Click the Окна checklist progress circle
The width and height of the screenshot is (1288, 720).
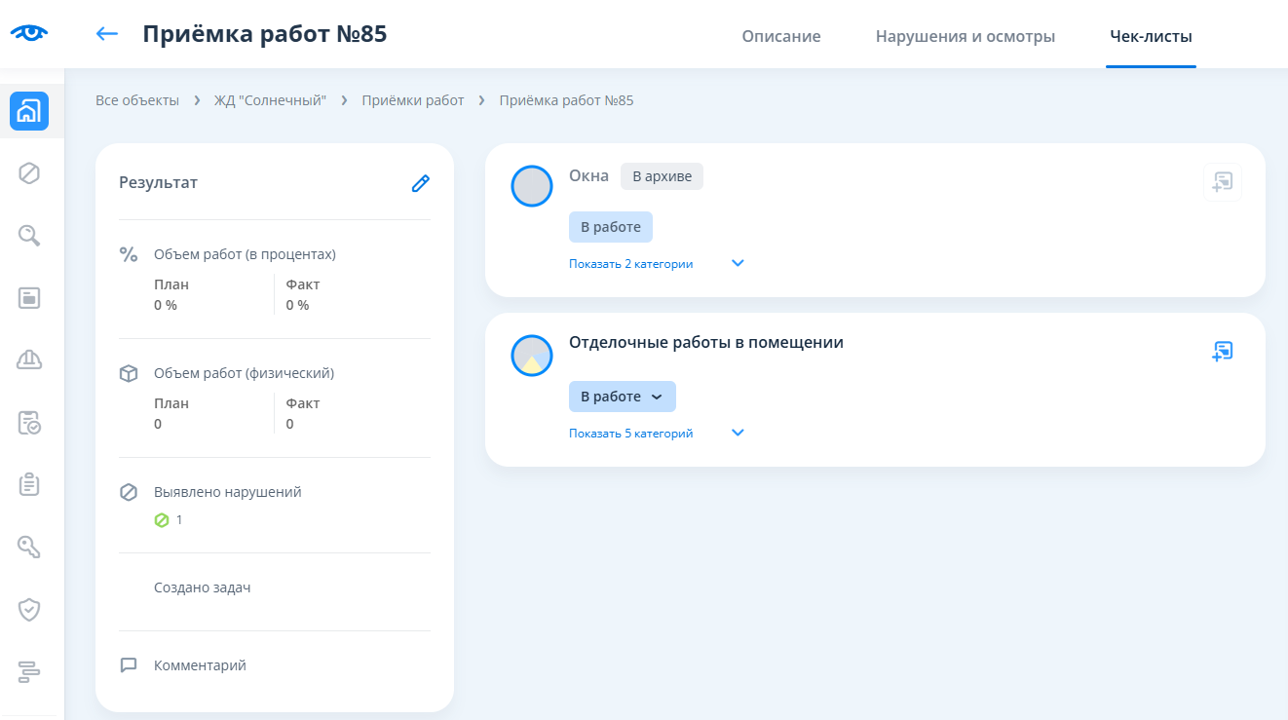[532, 186]
